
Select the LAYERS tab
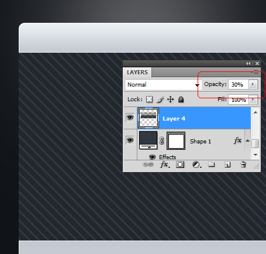pyautogui.click(x=137, y=73)
